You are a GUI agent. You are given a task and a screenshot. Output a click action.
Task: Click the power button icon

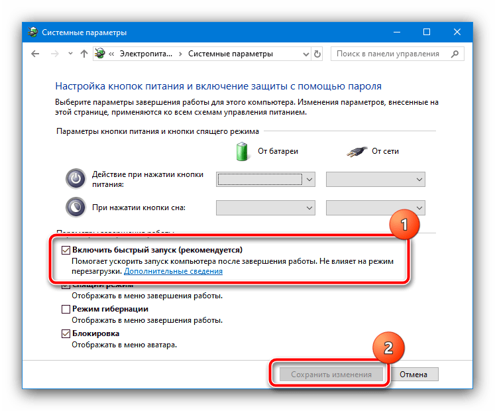tap(76, 179)
